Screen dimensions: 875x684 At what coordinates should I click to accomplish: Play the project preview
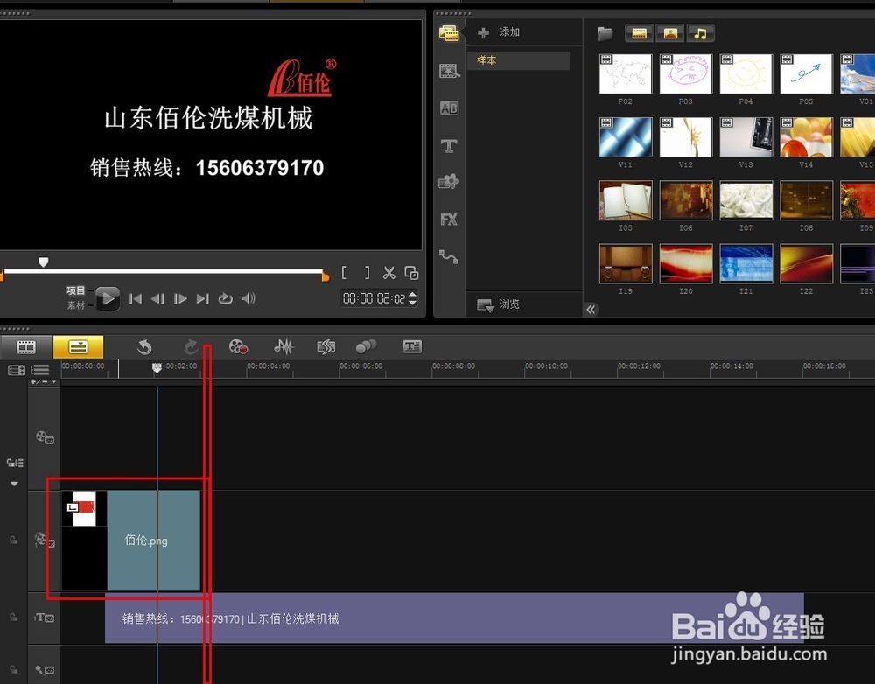tap(107, 298)
